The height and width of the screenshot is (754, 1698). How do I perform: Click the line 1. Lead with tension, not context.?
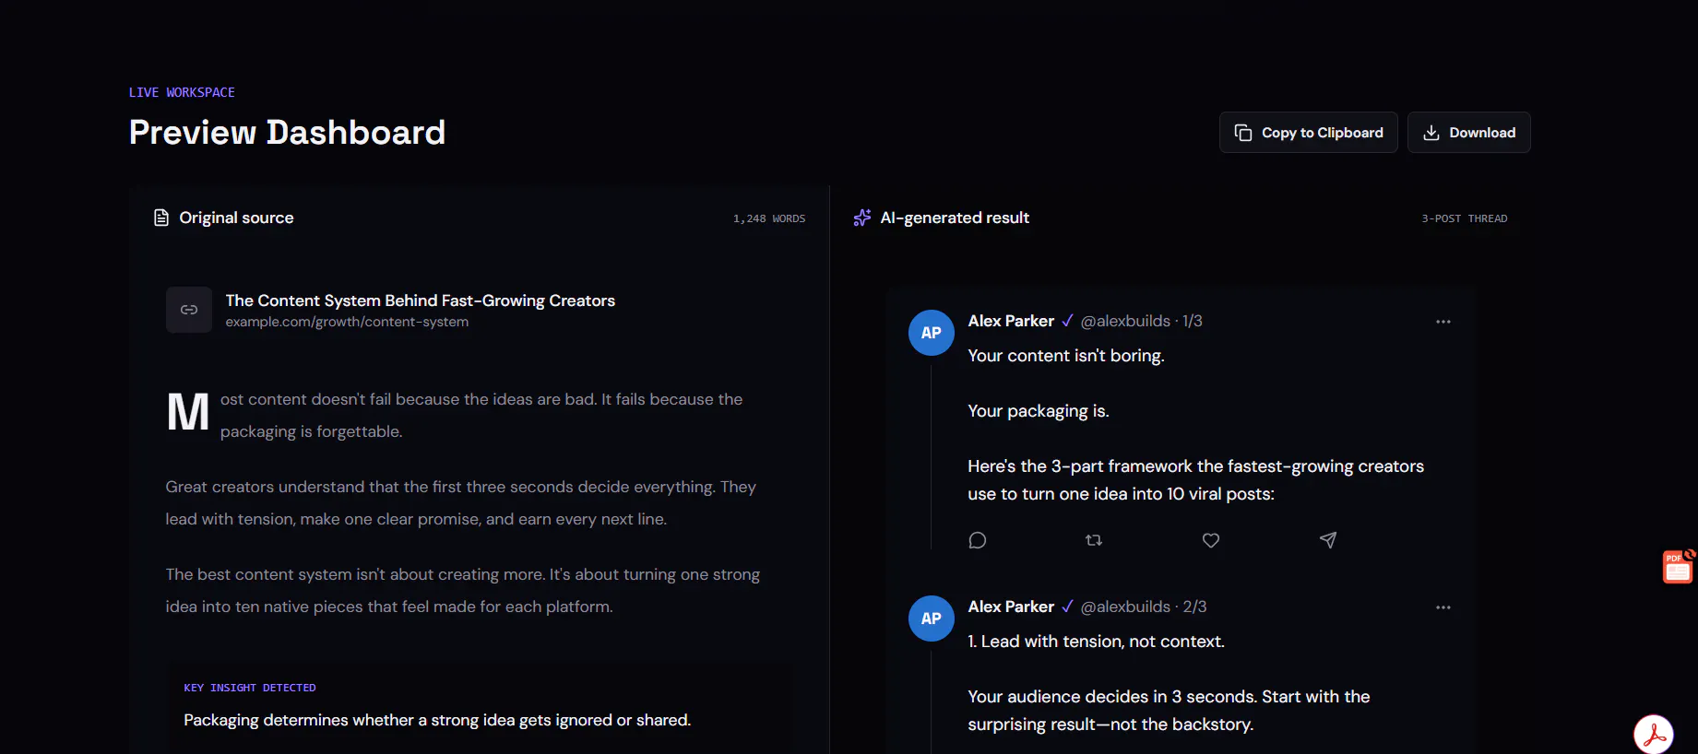tap(1097, 642)
